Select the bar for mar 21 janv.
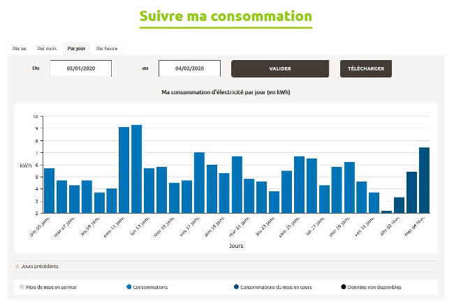Image resolution: width=454 pixels, height=303 pixels. tap(249, 196)
